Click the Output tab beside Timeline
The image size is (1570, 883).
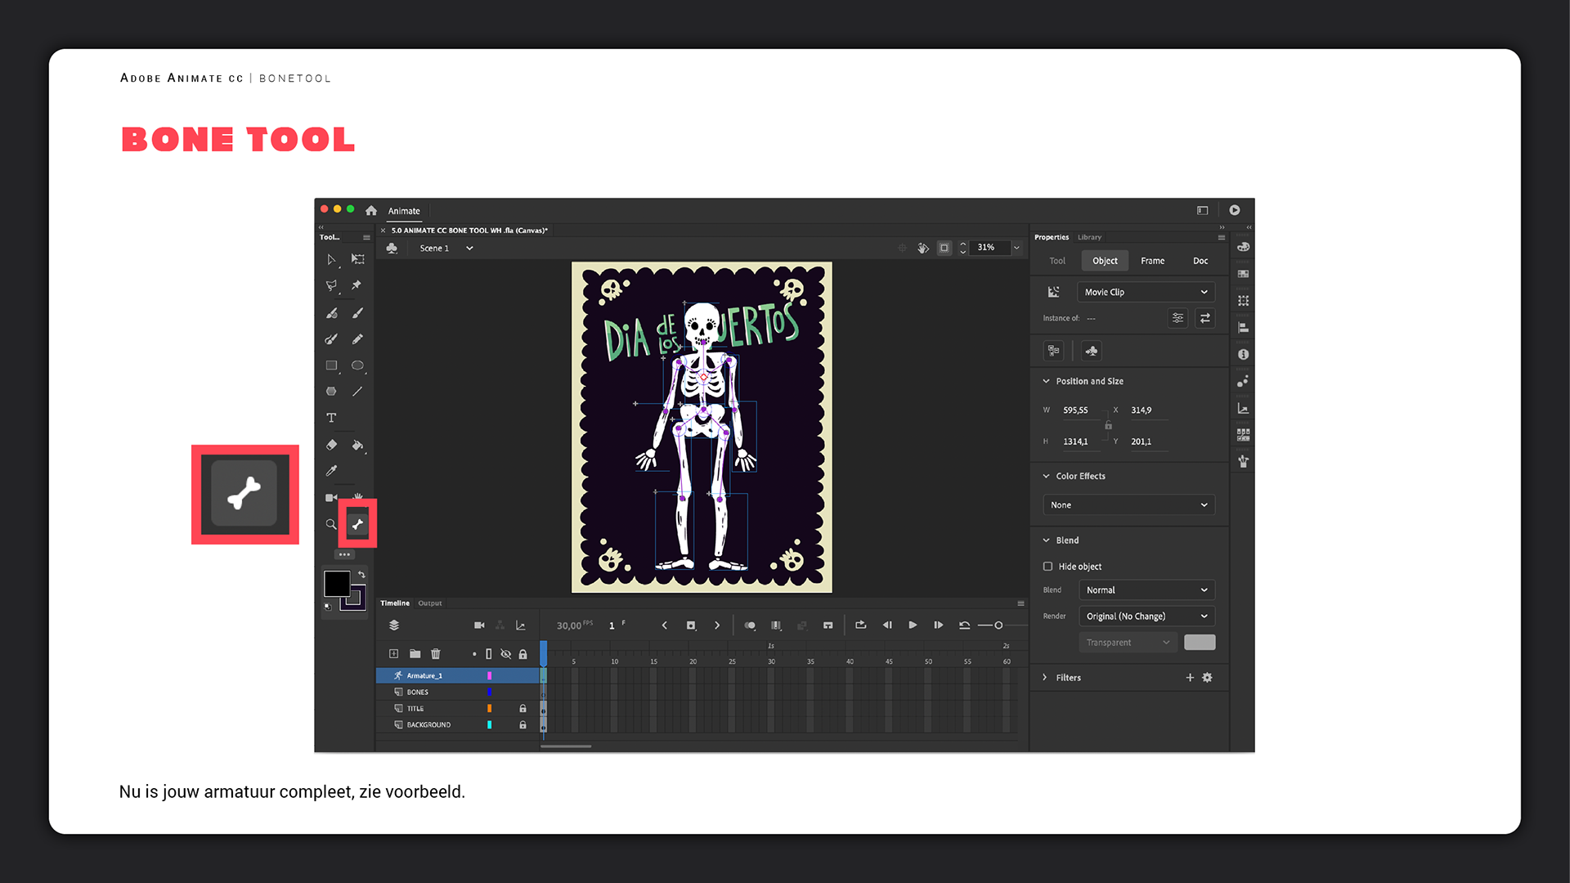pos(429,603)
